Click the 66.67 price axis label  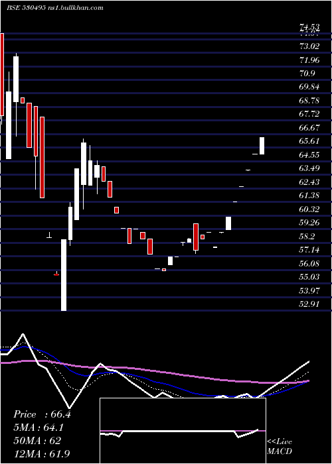tap(309, 127)
